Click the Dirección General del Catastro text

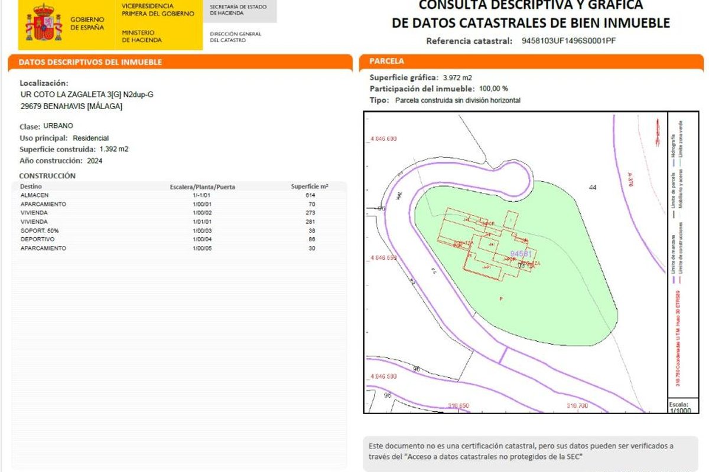point(235,37)
